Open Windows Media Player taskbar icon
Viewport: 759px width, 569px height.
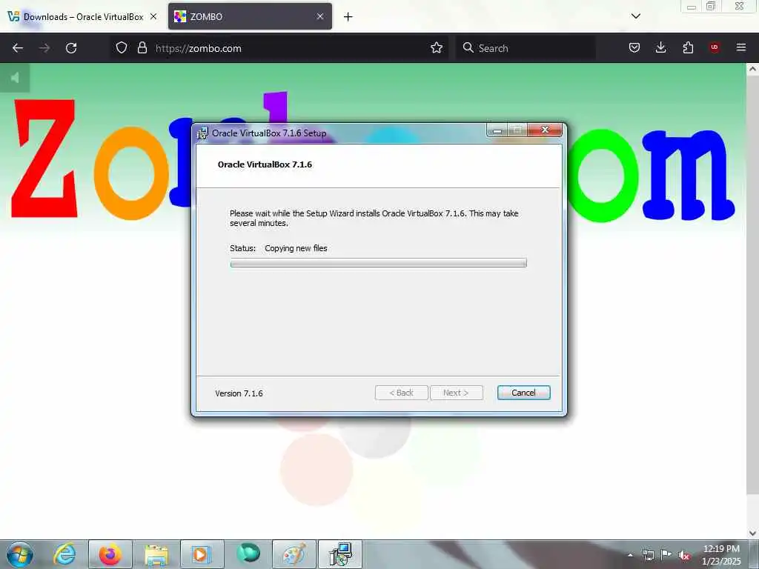point(202,554)
